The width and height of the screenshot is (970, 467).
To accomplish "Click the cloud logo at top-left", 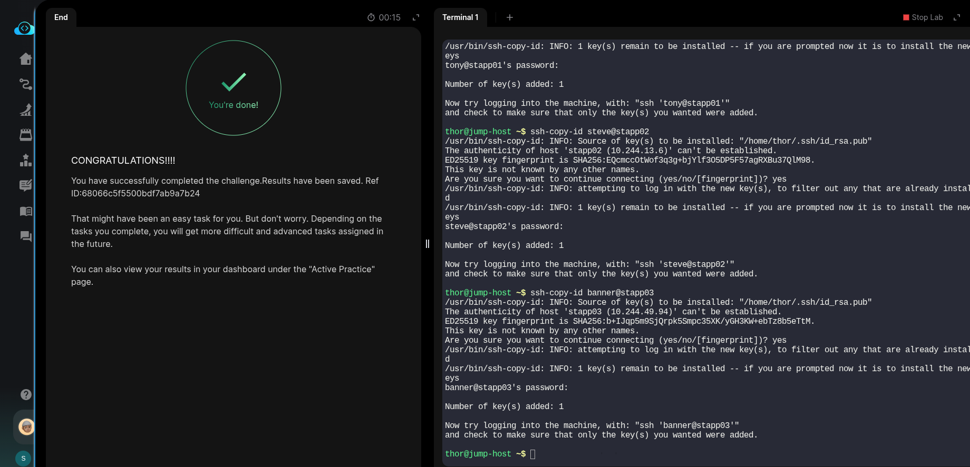I will pyautogui.click(x=24, y=28).
